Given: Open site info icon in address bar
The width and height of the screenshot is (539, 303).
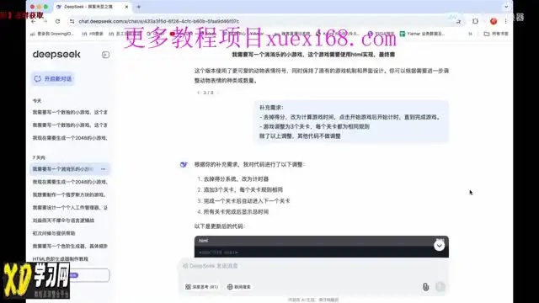Looking at the screenshot, I should pyautogui.click(x=72, y=21).
